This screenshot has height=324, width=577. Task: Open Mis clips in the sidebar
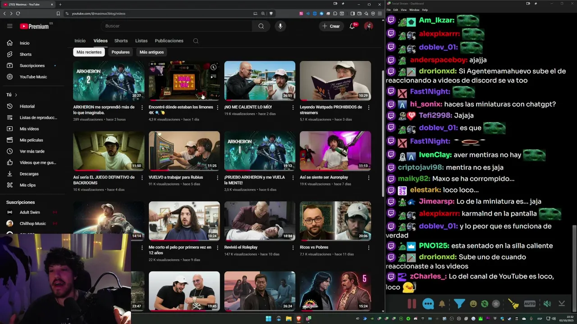pos(27,185)
